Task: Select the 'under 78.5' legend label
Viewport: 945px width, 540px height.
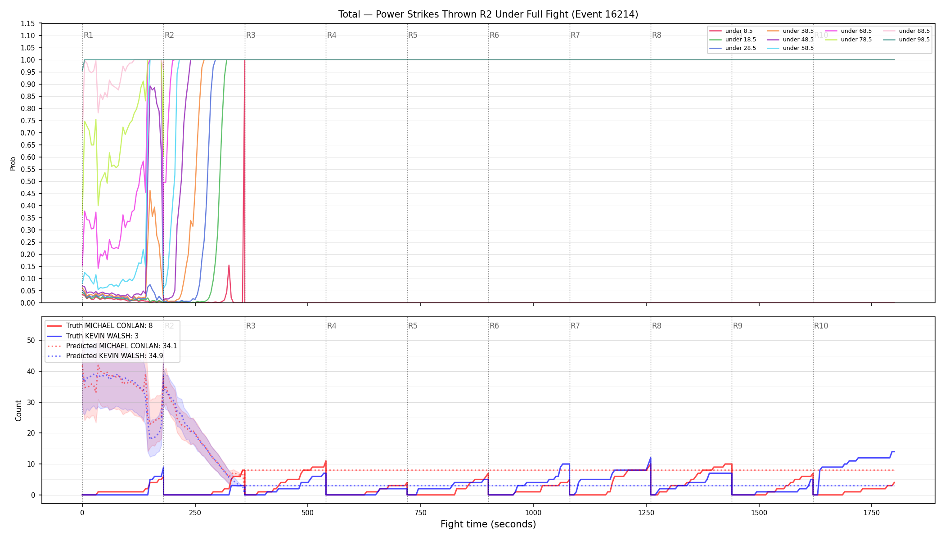Action: click(856, 40)
